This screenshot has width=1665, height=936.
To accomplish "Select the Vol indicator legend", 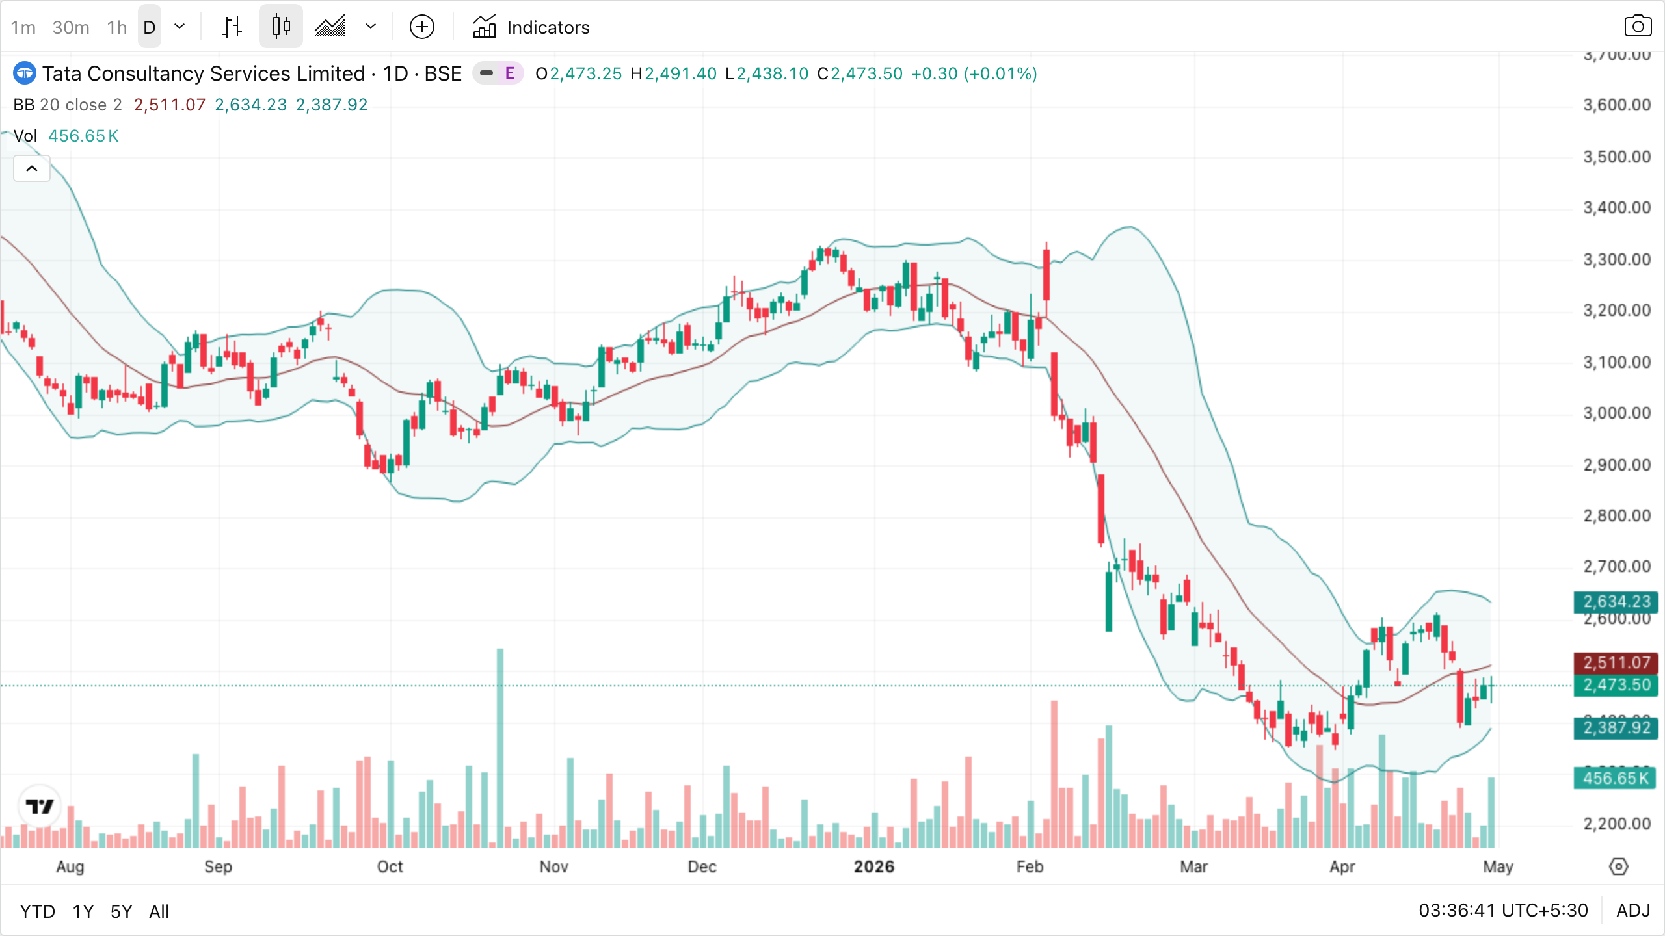I will click(25, 136).
